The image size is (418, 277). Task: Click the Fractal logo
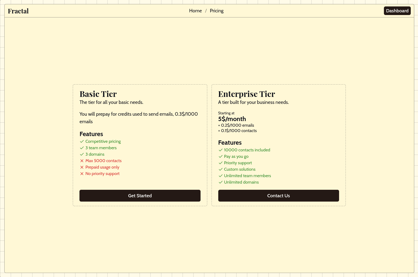click(18, 11)
